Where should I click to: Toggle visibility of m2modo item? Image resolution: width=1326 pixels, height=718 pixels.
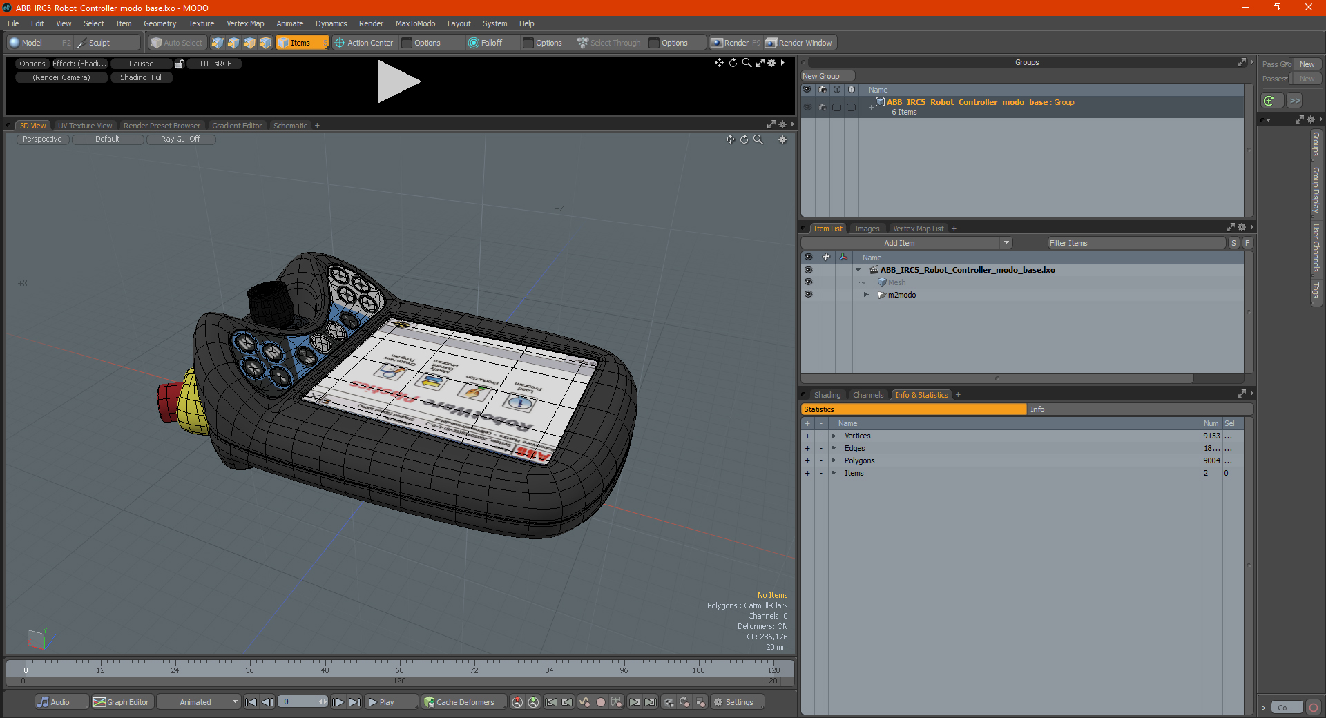[808, 295]
